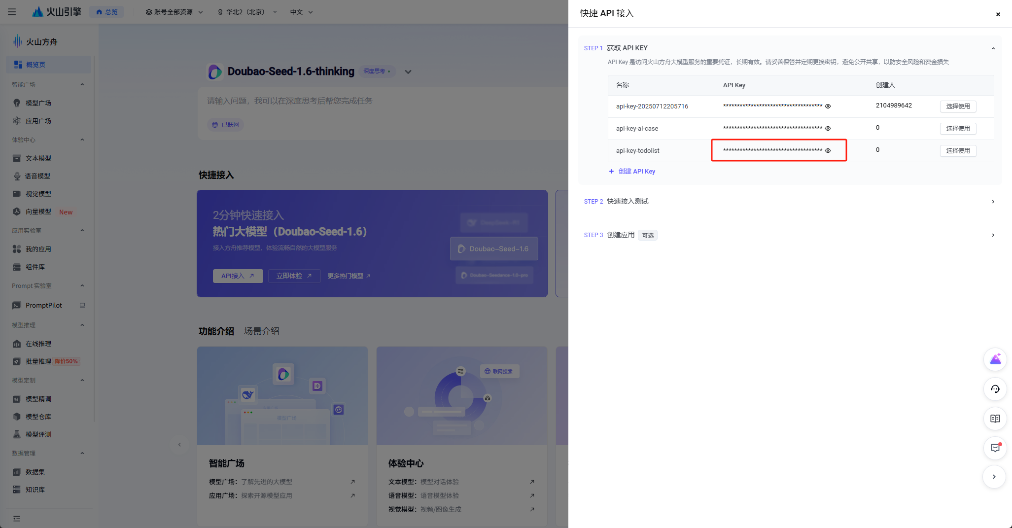Click the question input field placeholder
The width and height of the screenshot is (1012, 528).
[x=290, y=101]
